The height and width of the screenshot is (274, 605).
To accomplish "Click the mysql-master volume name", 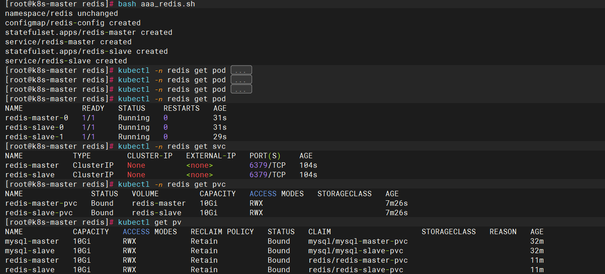I will pyautogui.click(x=32, y=241).
